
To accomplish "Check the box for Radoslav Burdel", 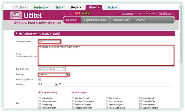I will pos(73,104).
